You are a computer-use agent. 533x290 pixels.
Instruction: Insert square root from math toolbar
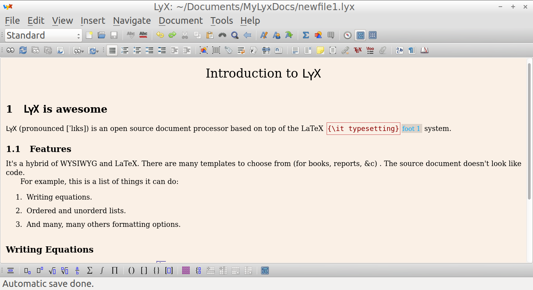(52, 271)
